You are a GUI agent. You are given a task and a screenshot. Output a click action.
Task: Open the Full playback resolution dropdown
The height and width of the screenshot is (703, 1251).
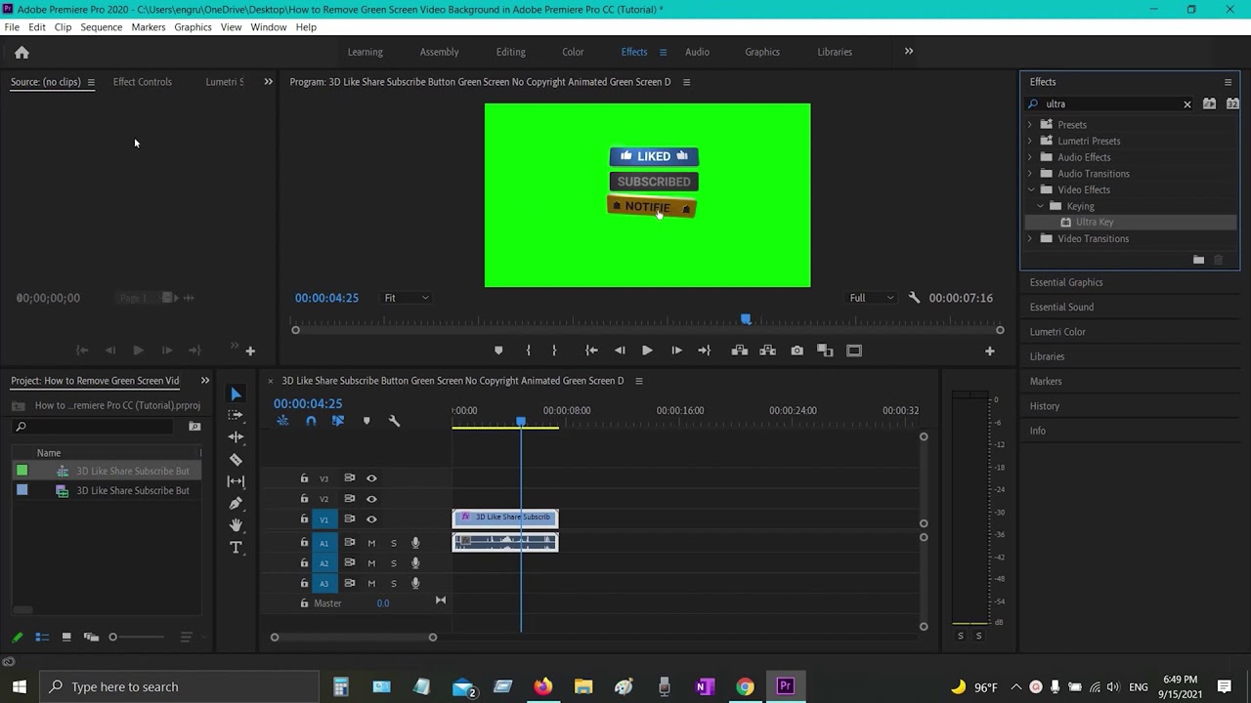tap(872, 298)
